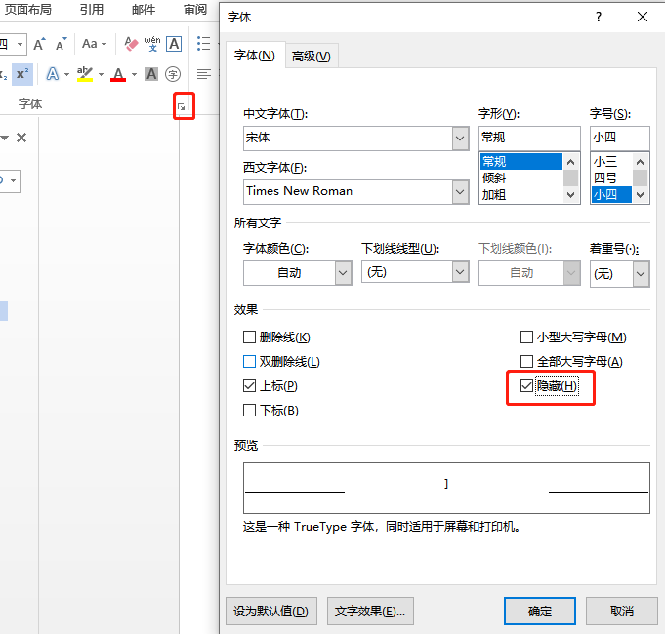Viewport: 665px width, 634px height.
Task: Click the Decrease Font Size icon
Action: (62, 44)
